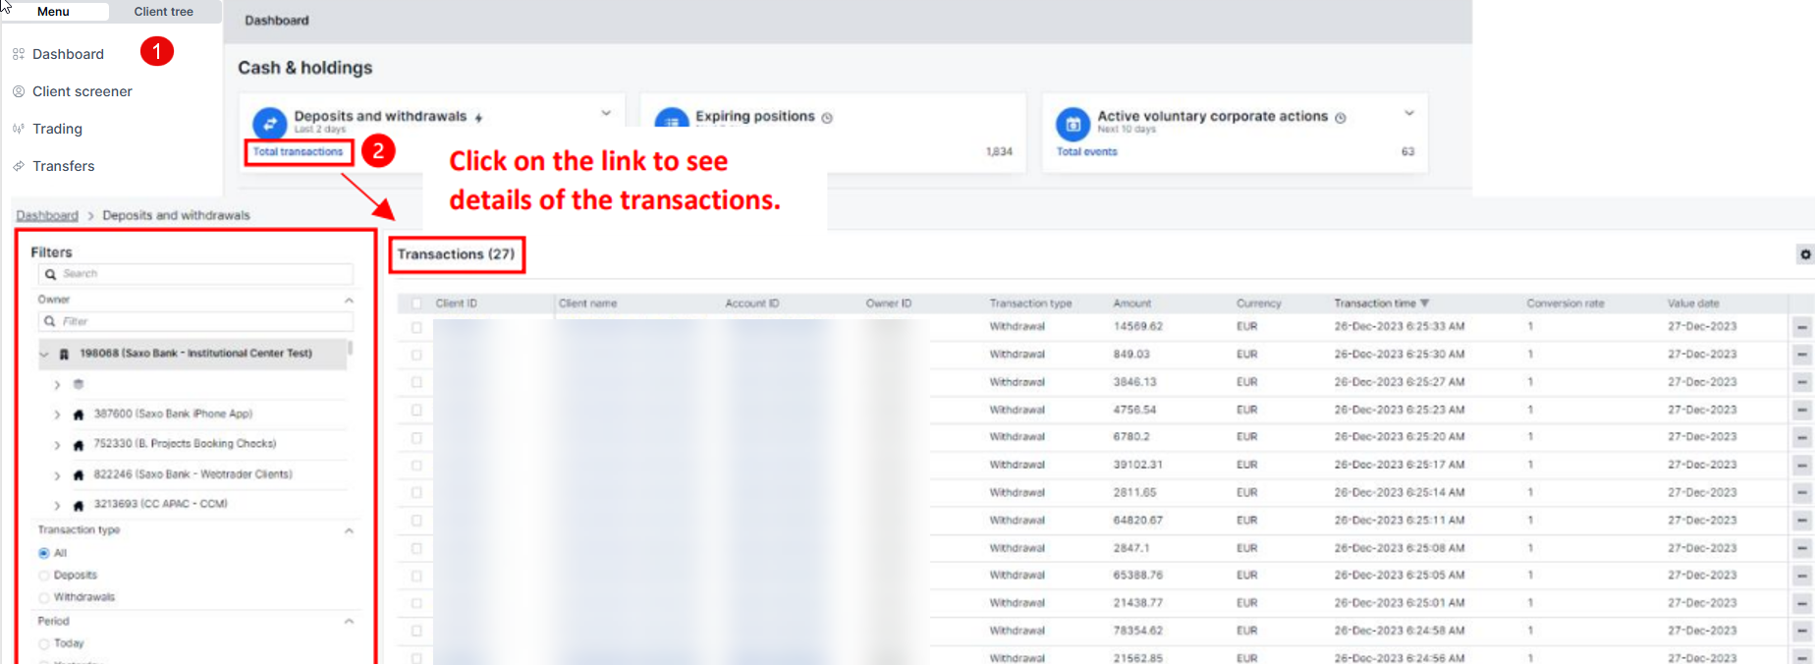
Task: Click the Active voluntary corporate actions calendar icon
Action: pyautogui.click(x=1072, y=125)
